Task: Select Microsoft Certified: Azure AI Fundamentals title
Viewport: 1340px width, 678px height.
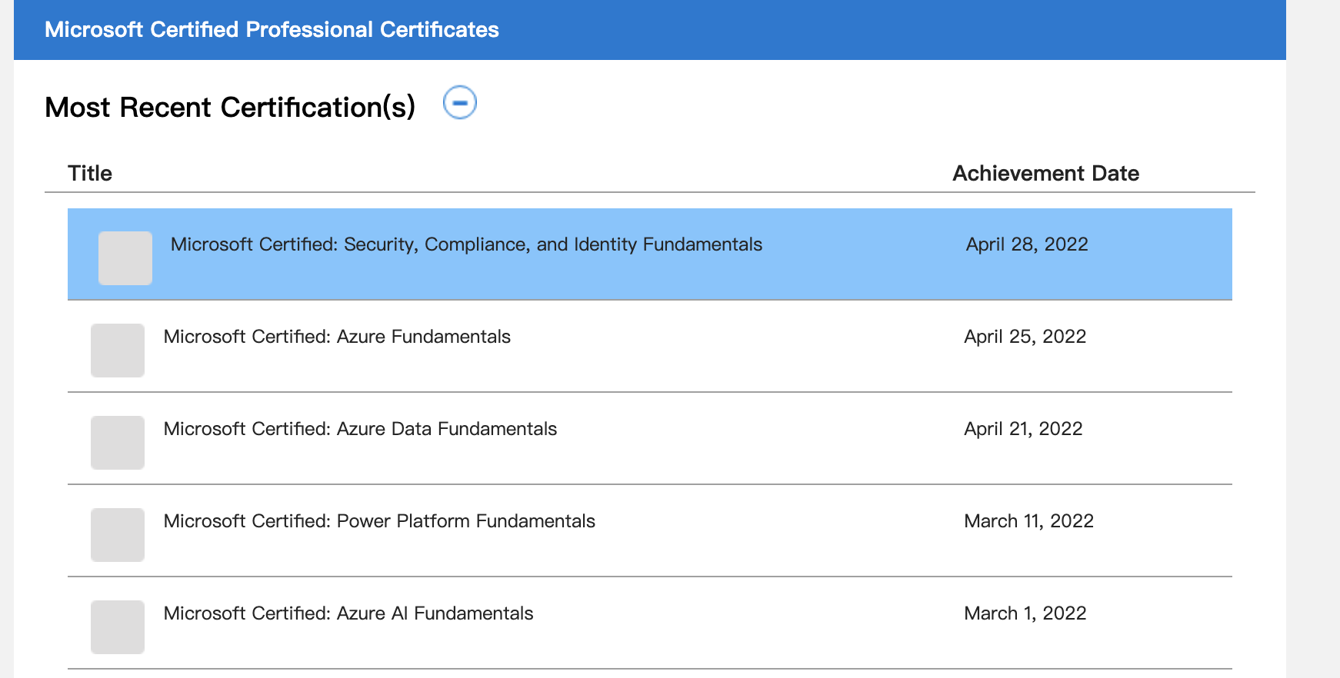Action: (348, 613)
